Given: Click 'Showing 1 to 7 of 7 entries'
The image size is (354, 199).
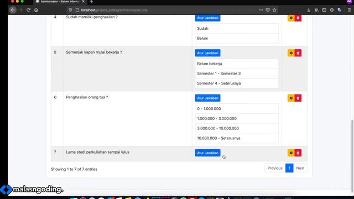Looking at the screenshot, I should pyautogui.click(x=74, y=169).
